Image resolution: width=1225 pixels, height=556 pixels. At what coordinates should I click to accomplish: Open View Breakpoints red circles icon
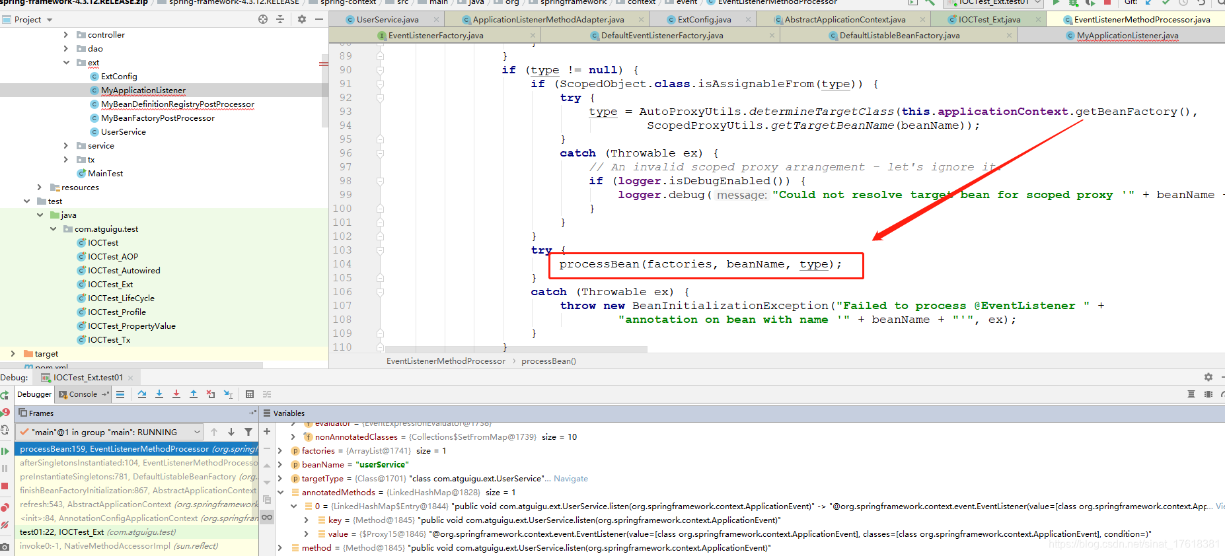point(5,507)
